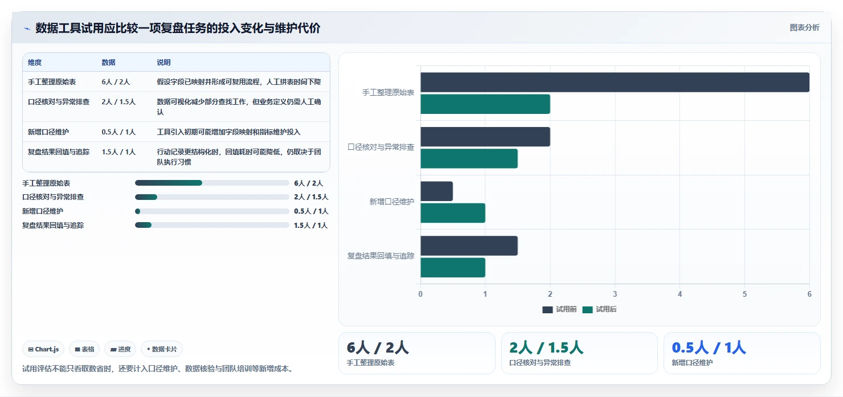
Task: Click the green 试用后 bar for 口径核对与异常排查
Action: point(469,158)
